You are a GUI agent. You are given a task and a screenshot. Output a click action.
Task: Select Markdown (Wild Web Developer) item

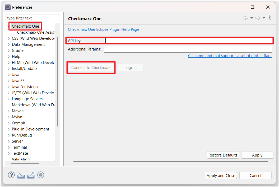pyautogui.click(x=33, y=105)
